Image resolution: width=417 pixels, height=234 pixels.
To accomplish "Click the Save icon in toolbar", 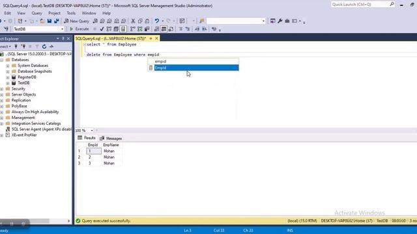I will (x=50, y=21).
